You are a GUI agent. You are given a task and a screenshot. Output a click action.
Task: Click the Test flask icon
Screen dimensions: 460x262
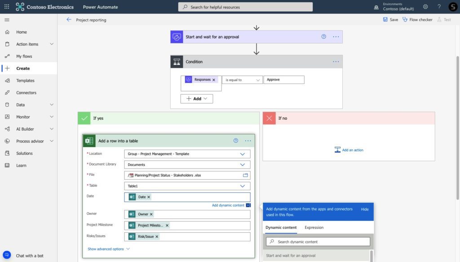(x=439, y=19)
